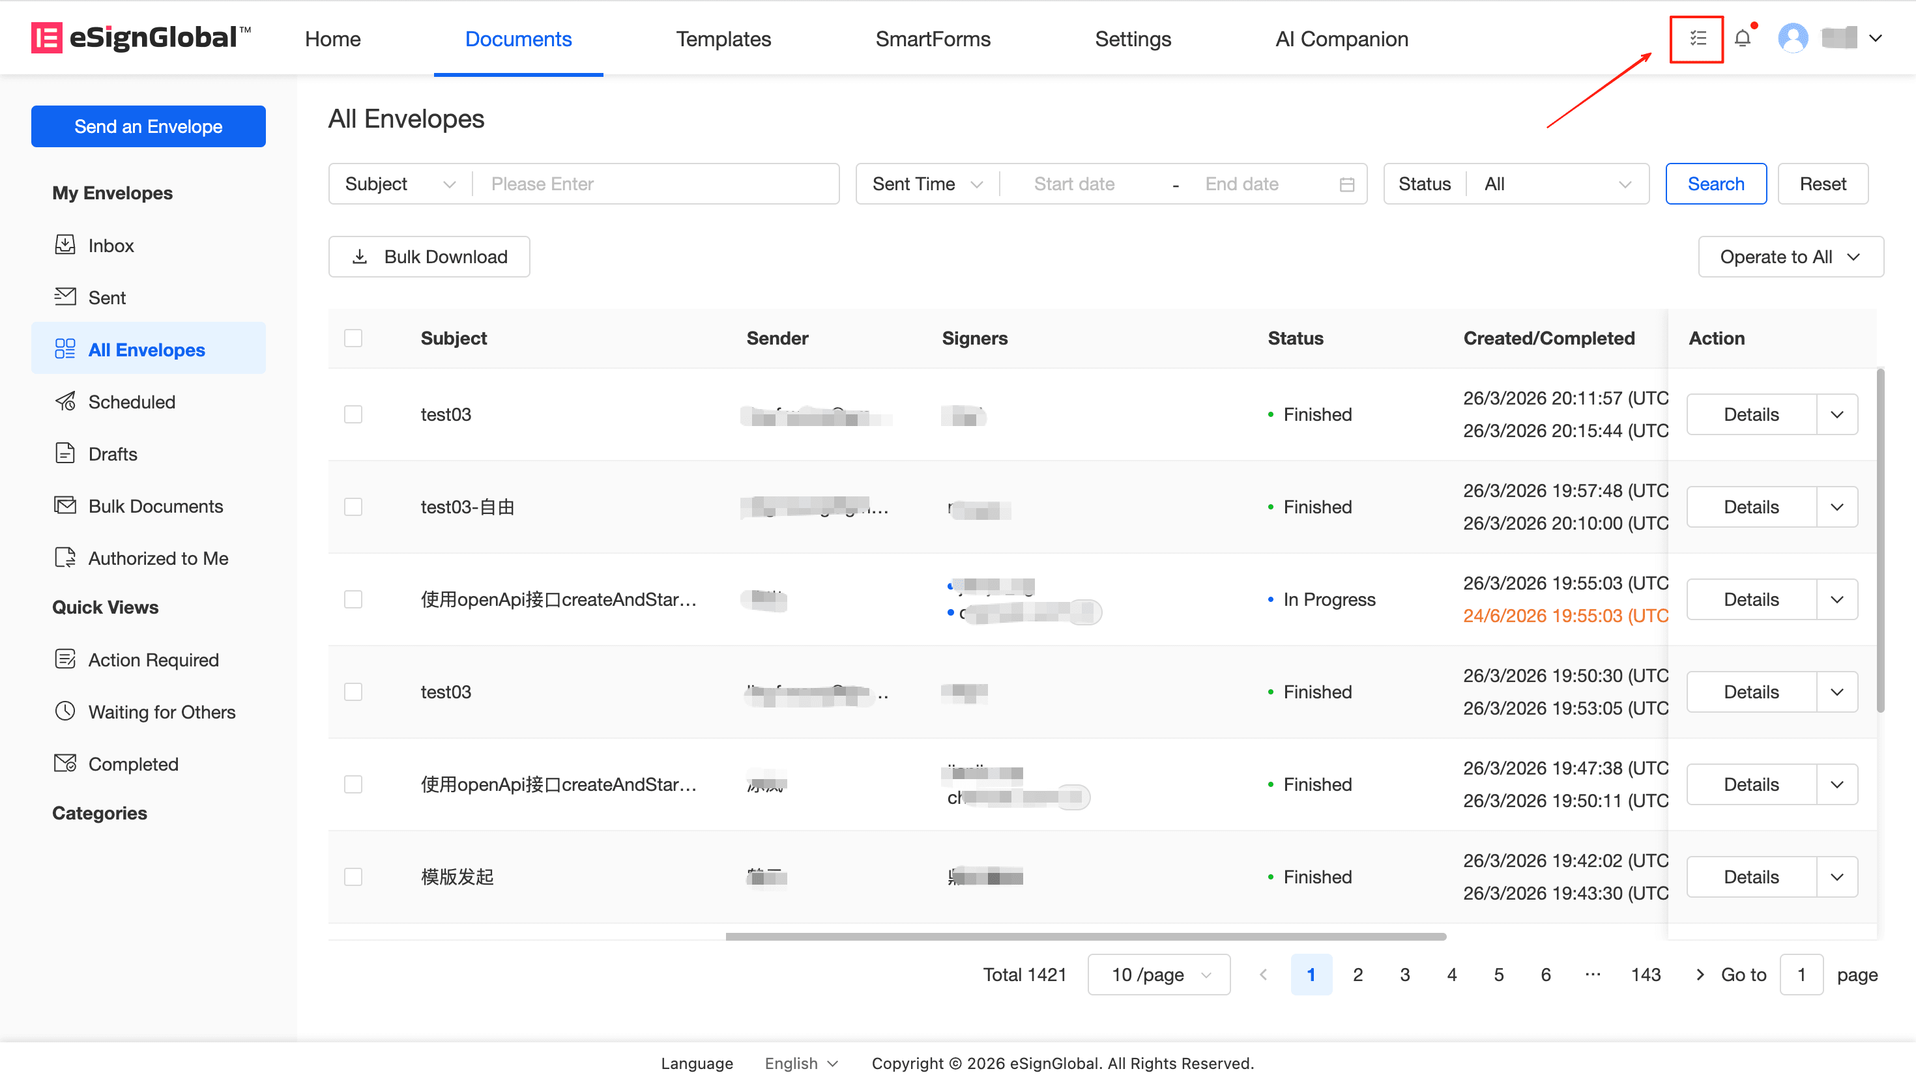Expand the Status filter dropdown
This screenshot has width=1916, height=1084.
pos(1556,184)
